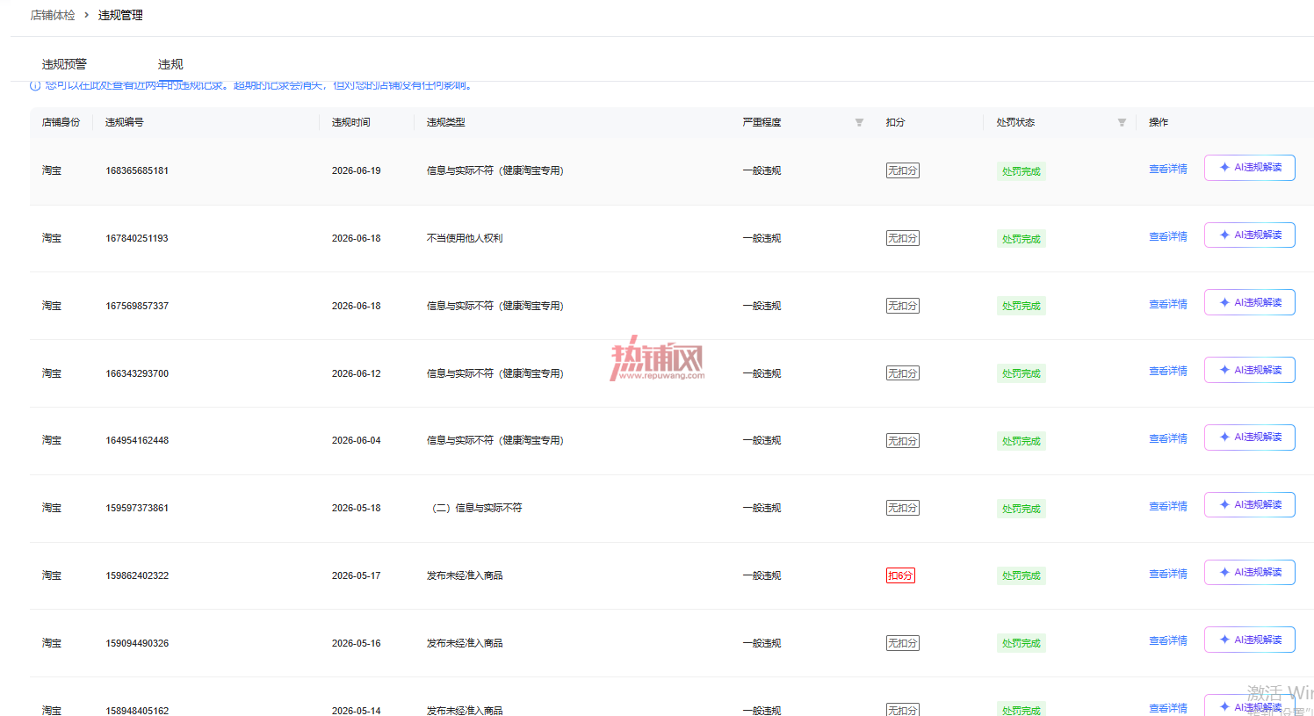Open 查看详情 for violation 159094490326
This screenshot has width=1314, height=716.
(x=1167, y=640)
